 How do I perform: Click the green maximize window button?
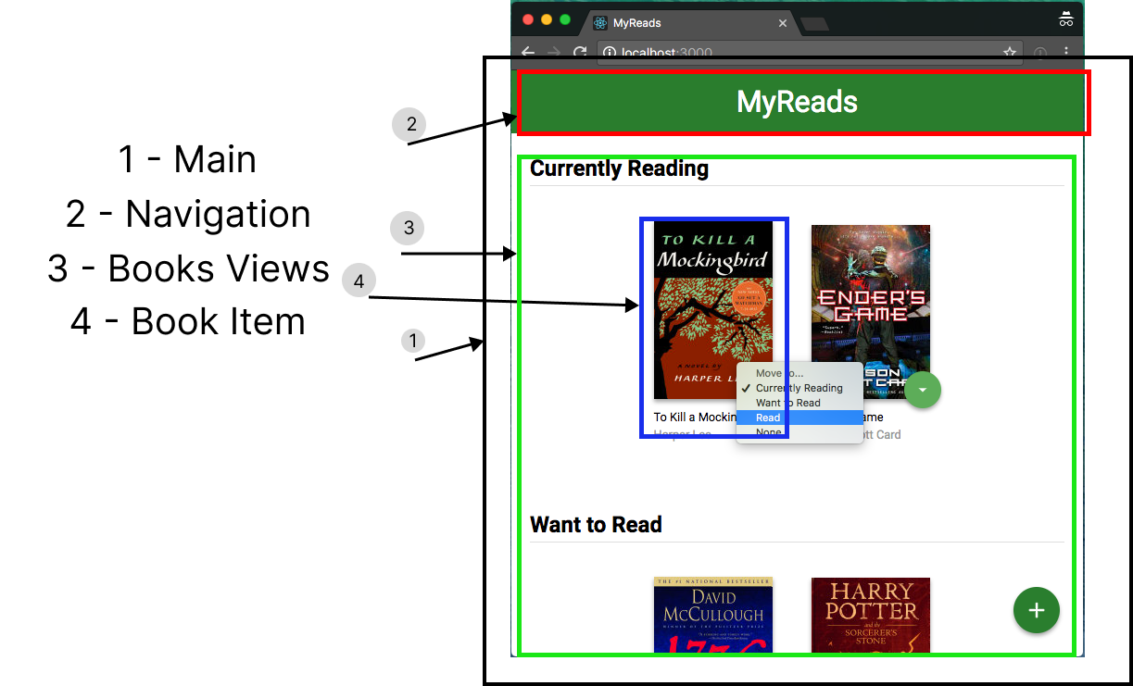(x=565, y=19)
